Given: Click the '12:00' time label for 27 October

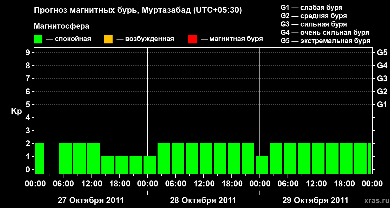Looking at the screenshot, I should (91, 184).
